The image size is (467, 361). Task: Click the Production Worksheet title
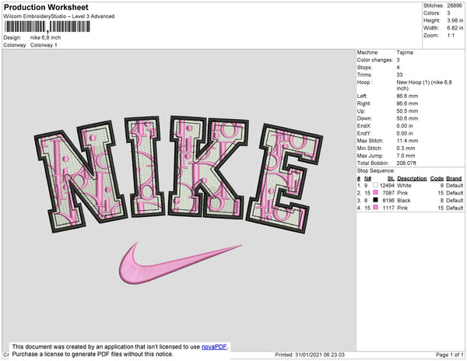click(x=46, y=8)
